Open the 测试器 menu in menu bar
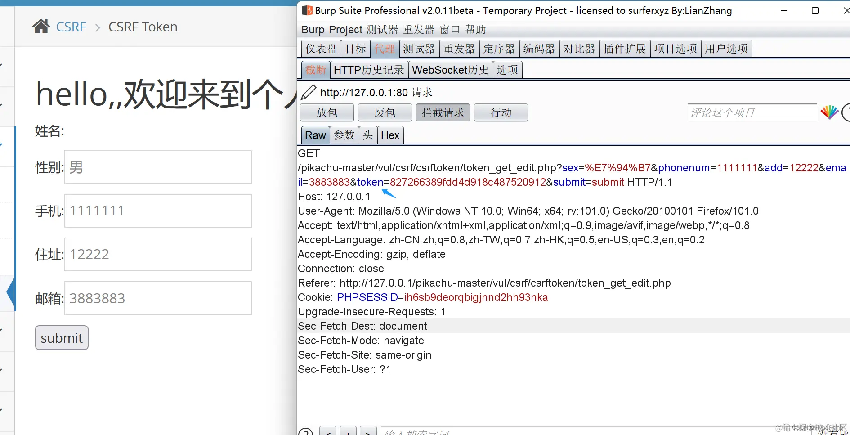The height and width of the screenshot is (435, 850). [x=382, y=30]
